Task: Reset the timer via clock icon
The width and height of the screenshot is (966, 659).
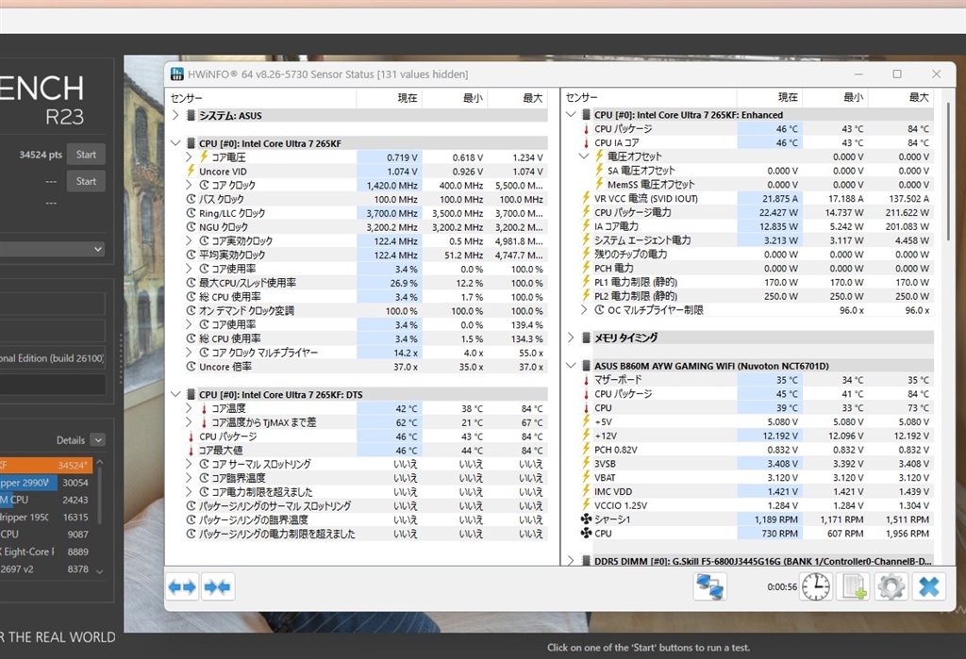Action: pos(816,587)
